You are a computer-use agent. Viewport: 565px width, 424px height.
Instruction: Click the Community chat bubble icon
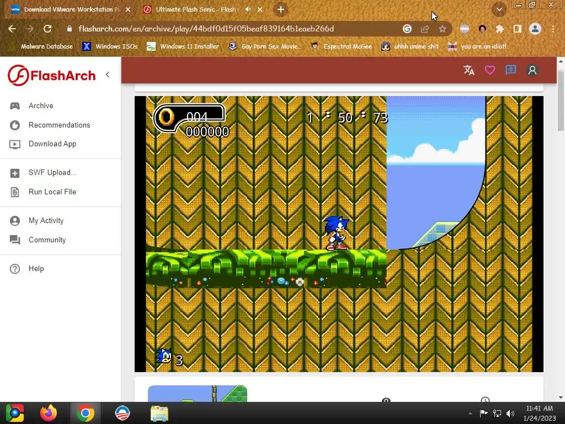click(x=15, y=240)
